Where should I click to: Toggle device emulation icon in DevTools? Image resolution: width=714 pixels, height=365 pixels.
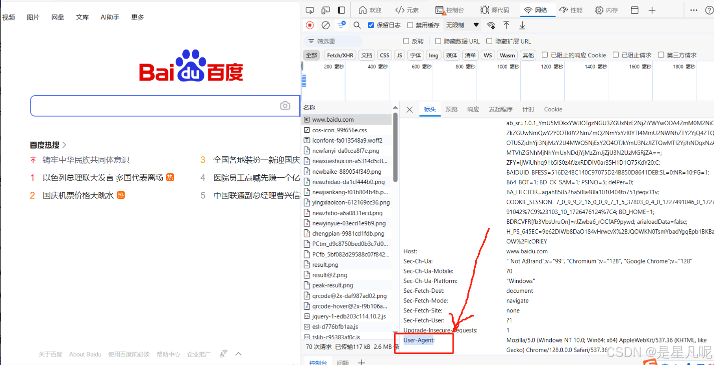pyautogui.click(x=326, y=10)
